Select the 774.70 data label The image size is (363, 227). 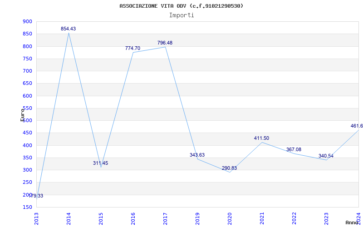(132, 48)
